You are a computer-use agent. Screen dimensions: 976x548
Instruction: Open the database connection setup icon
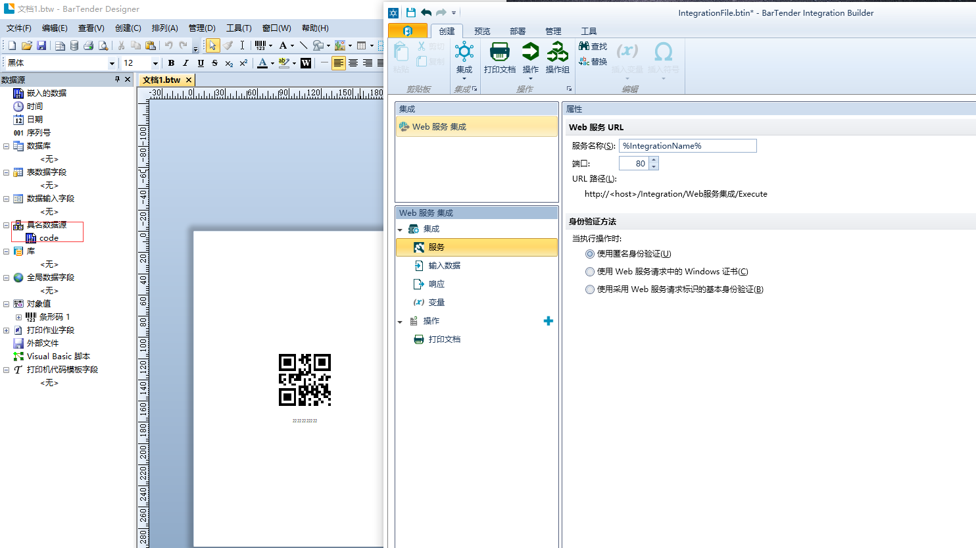[74, 45]
